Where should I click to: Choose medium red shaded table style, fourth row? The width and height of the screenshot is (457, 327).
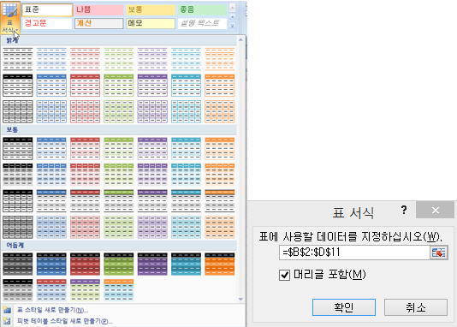coord(85,227)
